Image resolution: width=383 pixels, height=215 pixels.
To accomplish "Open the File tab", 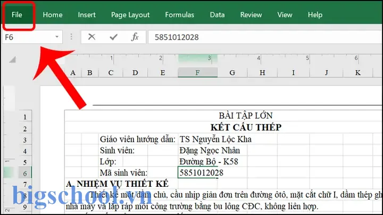I will click(x=17, y=15).
